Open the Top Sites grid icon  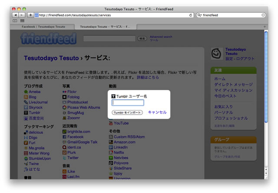22,21
